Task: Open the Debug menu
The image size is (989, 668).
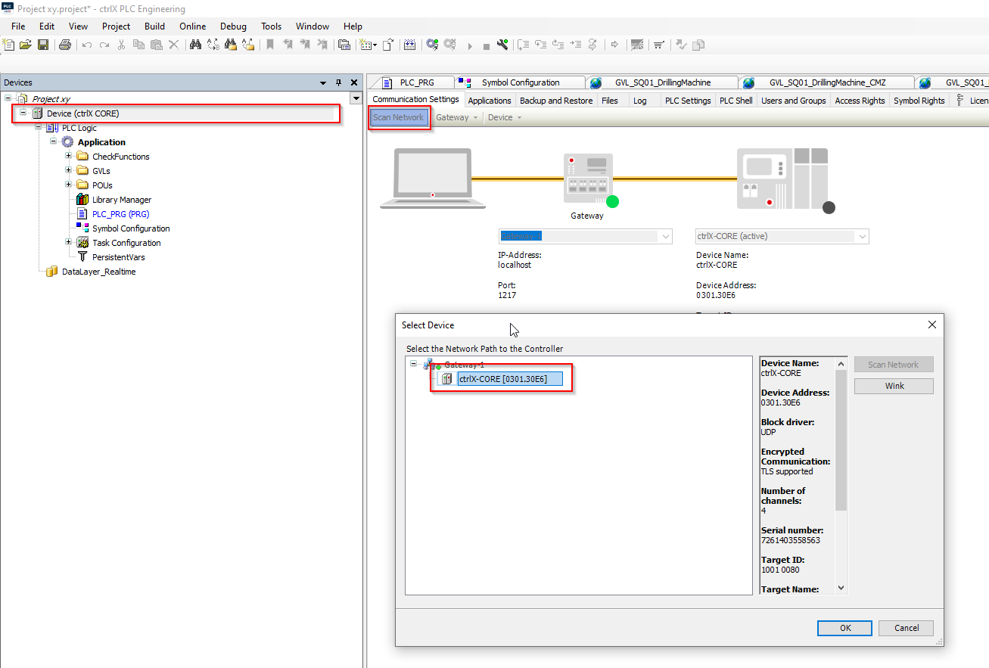Action: 233,26
